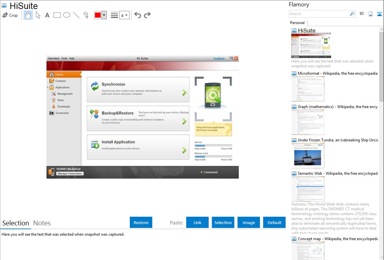
Task: Open the Under Frozen Tundra snapshot thumbnail
Action: pos(308,155)
